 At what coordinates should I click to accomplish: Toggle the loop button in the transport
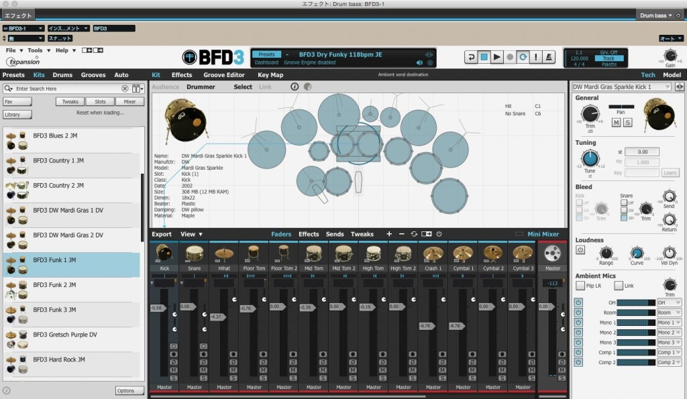(x=523, y=57)
